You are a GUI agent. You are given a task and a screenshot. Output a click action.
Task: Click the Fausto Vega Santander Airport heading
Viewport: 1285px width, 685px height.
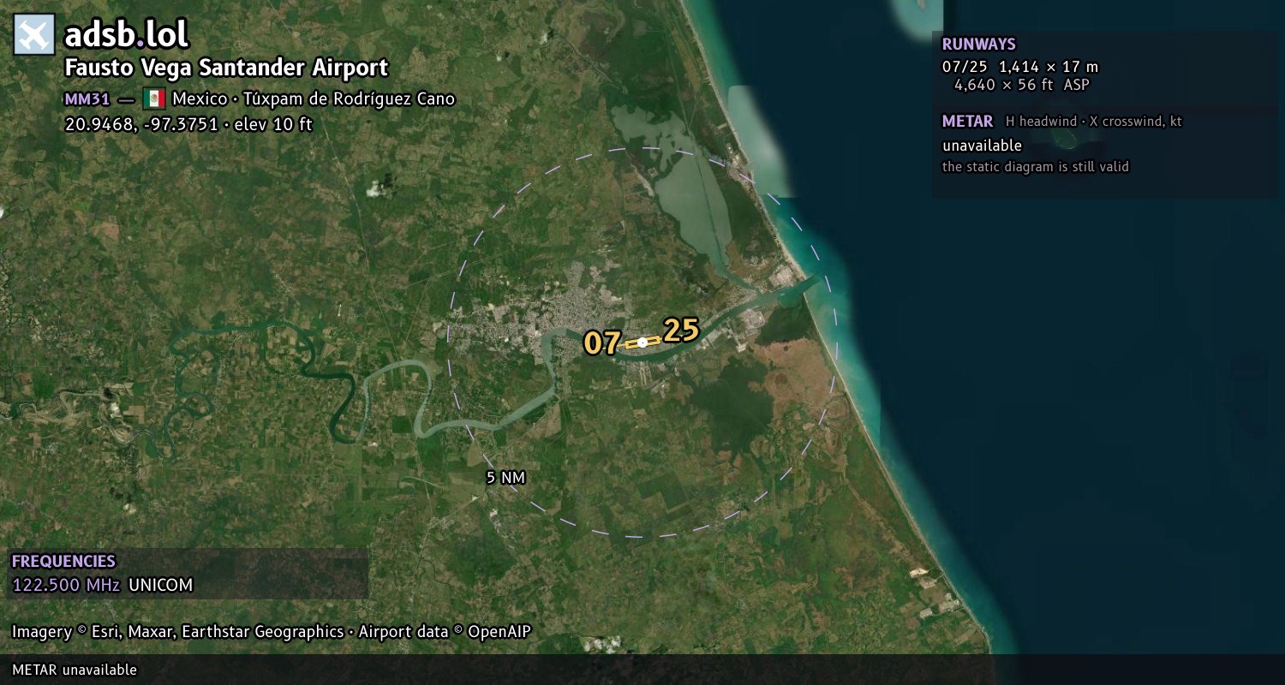coord(227,68)
